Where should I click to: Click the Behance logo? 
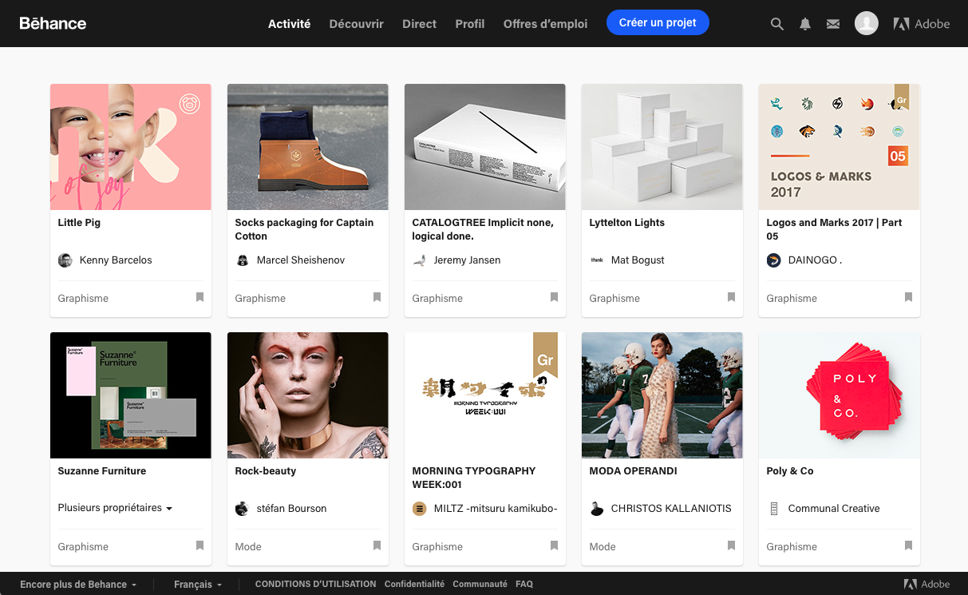coord(53,23)
